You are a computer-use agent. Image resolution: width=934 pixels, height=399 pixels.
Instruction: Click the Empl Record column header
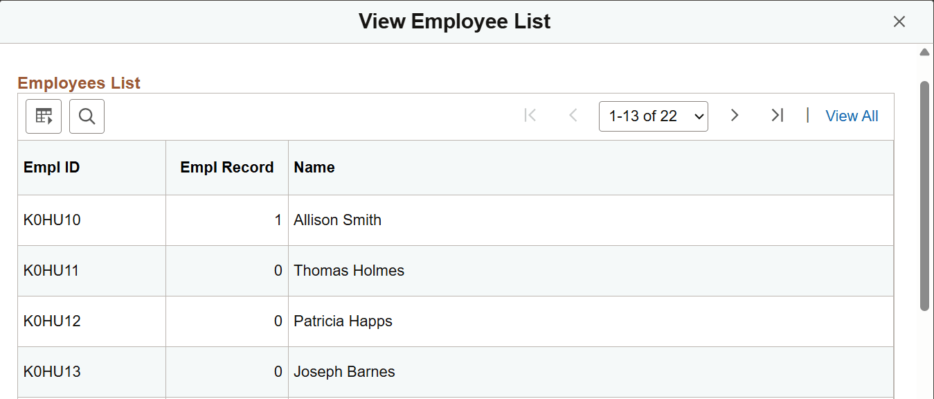point(226,167)
